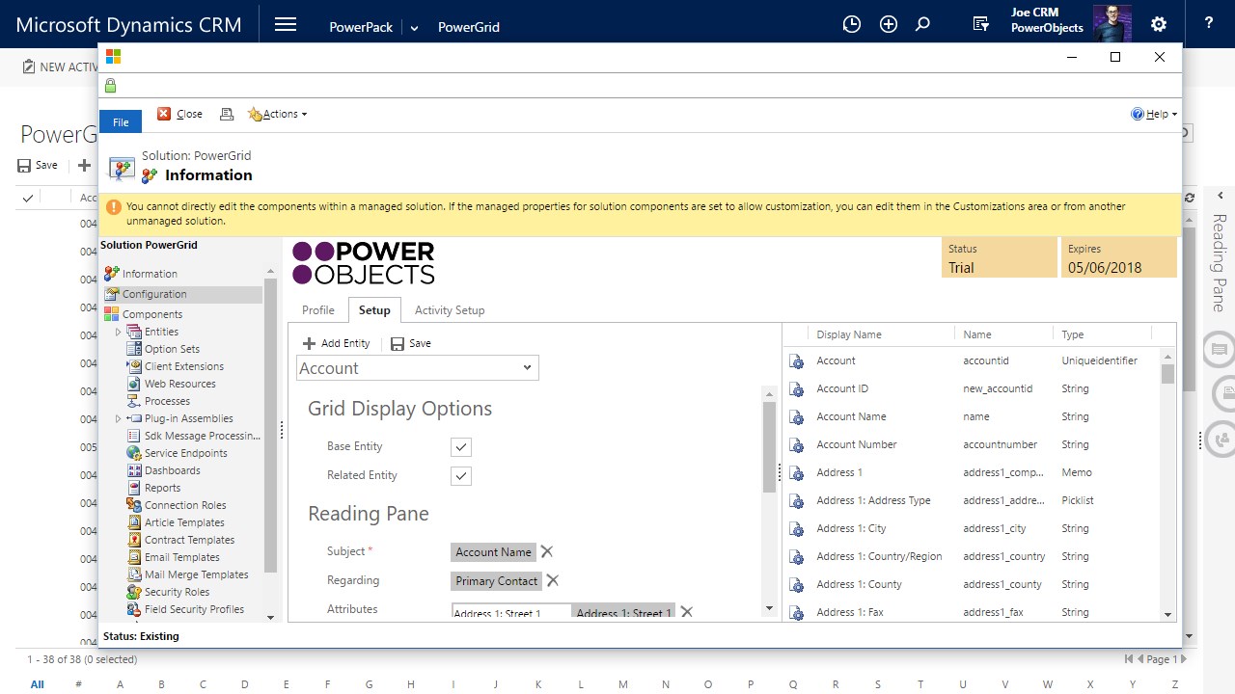Screen dimensions: 1235x694
Task: Select the Address 1 field row icon
Action: pos(797,473)
